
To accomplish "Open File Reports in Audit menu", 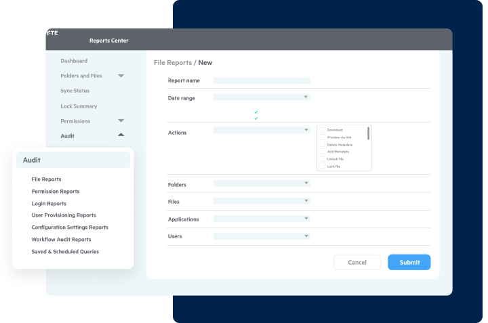I will 46,179.
